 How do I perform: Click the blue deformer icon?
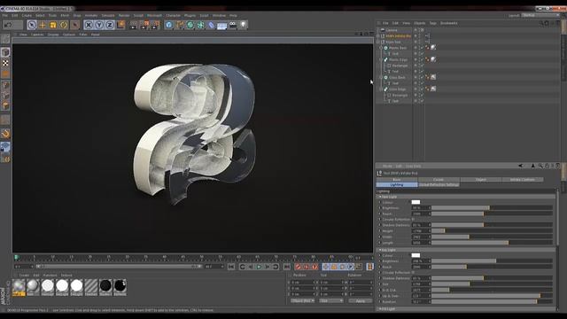click(x=211, y=25)
